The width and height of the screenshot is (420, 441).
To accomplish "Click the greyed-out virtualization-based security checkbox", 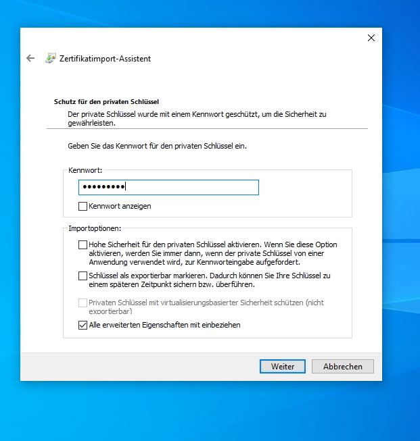I will [83, 303].
